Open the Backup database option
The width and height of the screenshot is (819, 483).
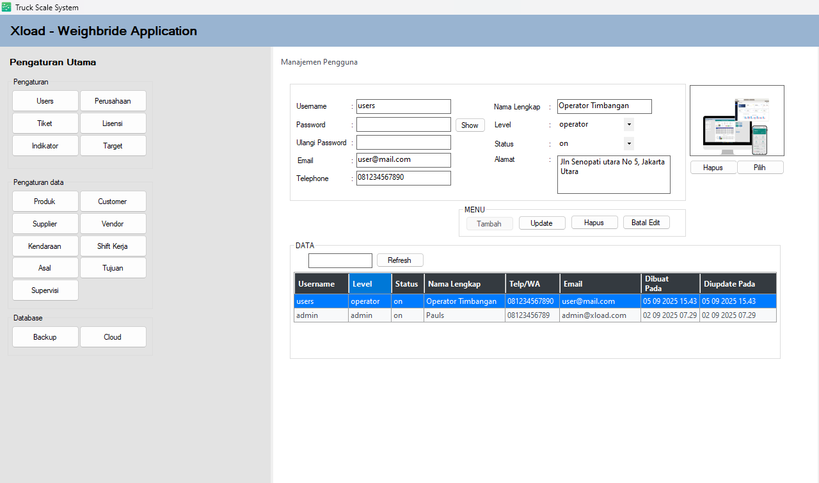point(45,337)
